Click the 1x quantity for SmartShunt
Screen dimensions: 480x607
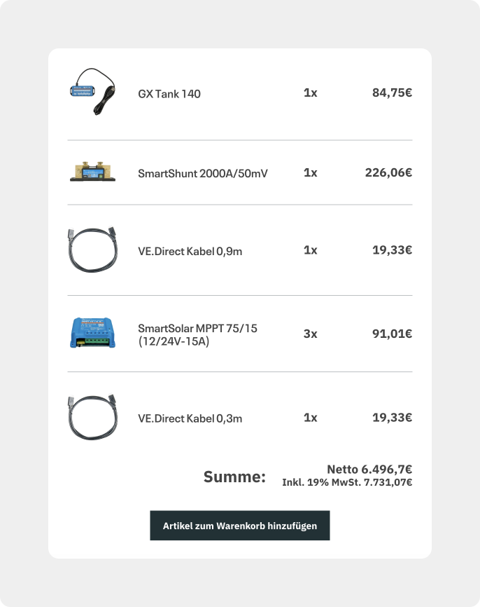tap(310, 172)
